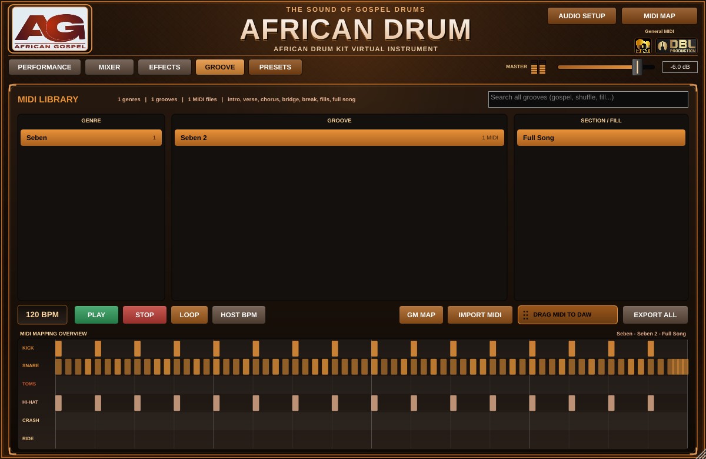Click the AG African Gospel logo
Screen dimensions: 706x459
coord(50,29)
